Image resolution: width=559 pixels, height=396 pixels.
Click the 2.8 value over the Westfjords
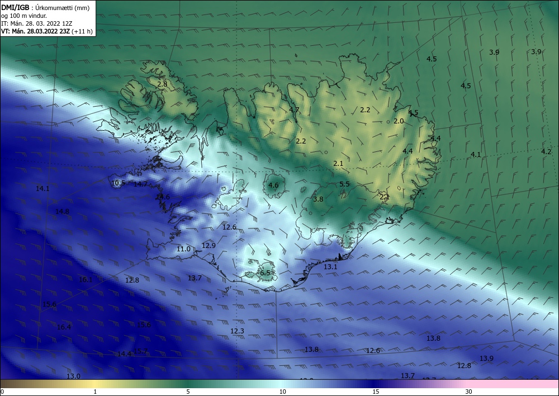coord(162,84)
